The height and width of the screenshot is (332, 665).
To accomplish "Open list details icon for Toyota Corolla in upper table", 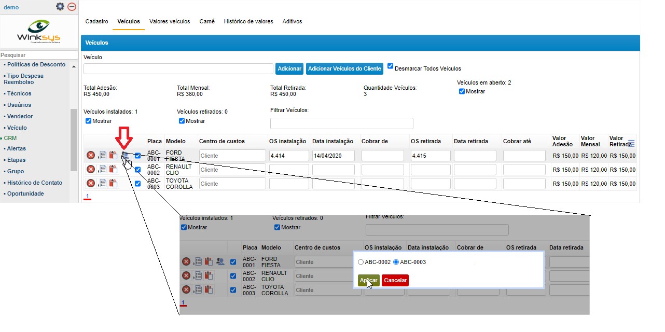I will click(x=102, y=183).
